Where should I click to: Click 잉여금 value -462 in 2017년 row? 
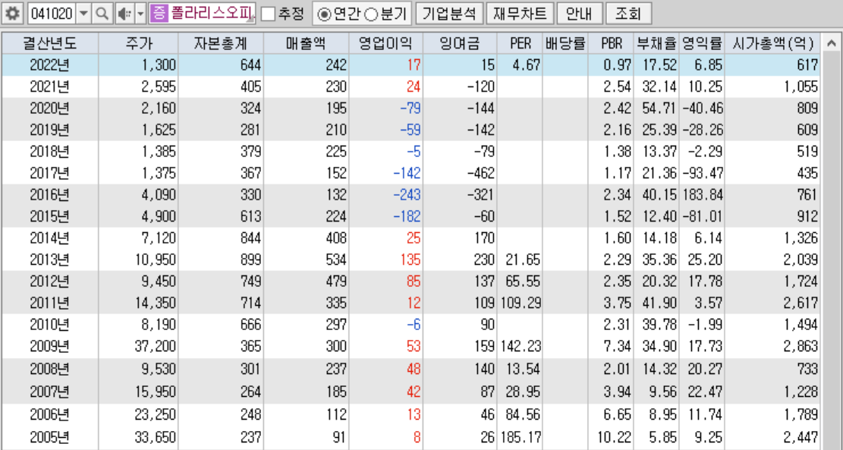coord(480,173)
